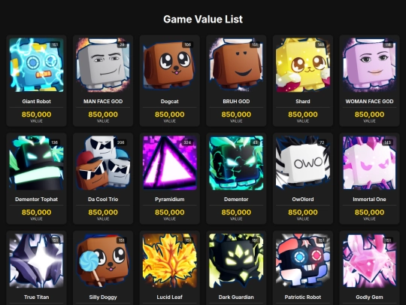Screen dimensions: 406x305
Task: Click the purple Pyramidium triangle image
Action: tap(170, 163)
